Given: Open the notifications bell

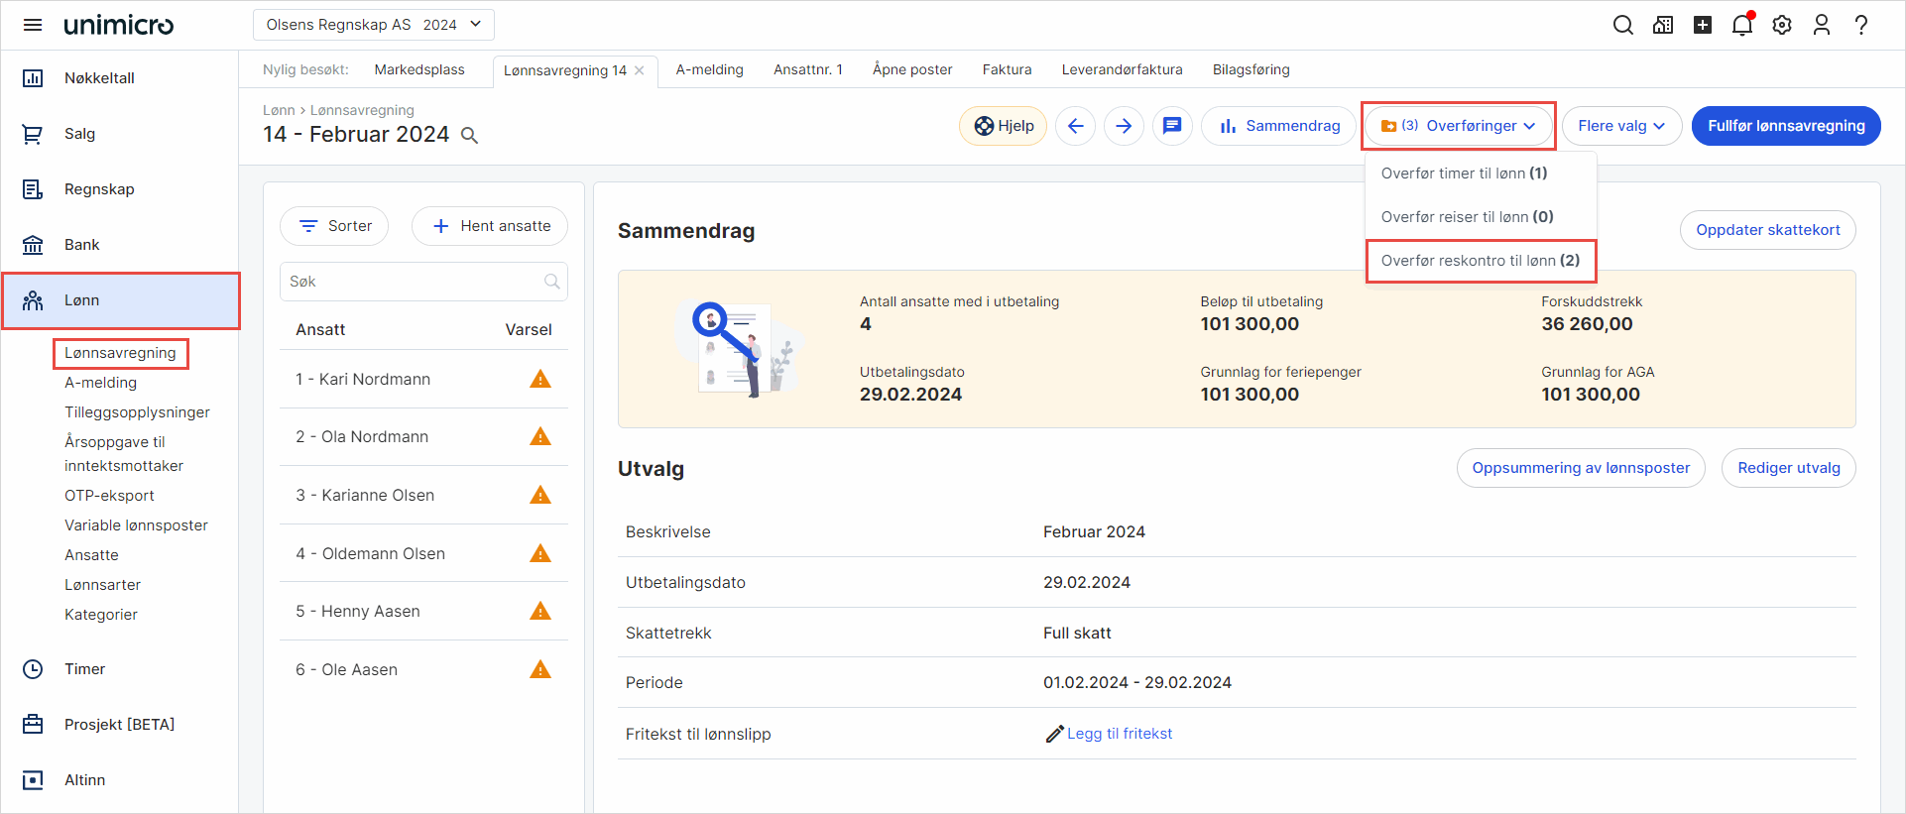Looking at the screenshot, I should click(1741, 25).
